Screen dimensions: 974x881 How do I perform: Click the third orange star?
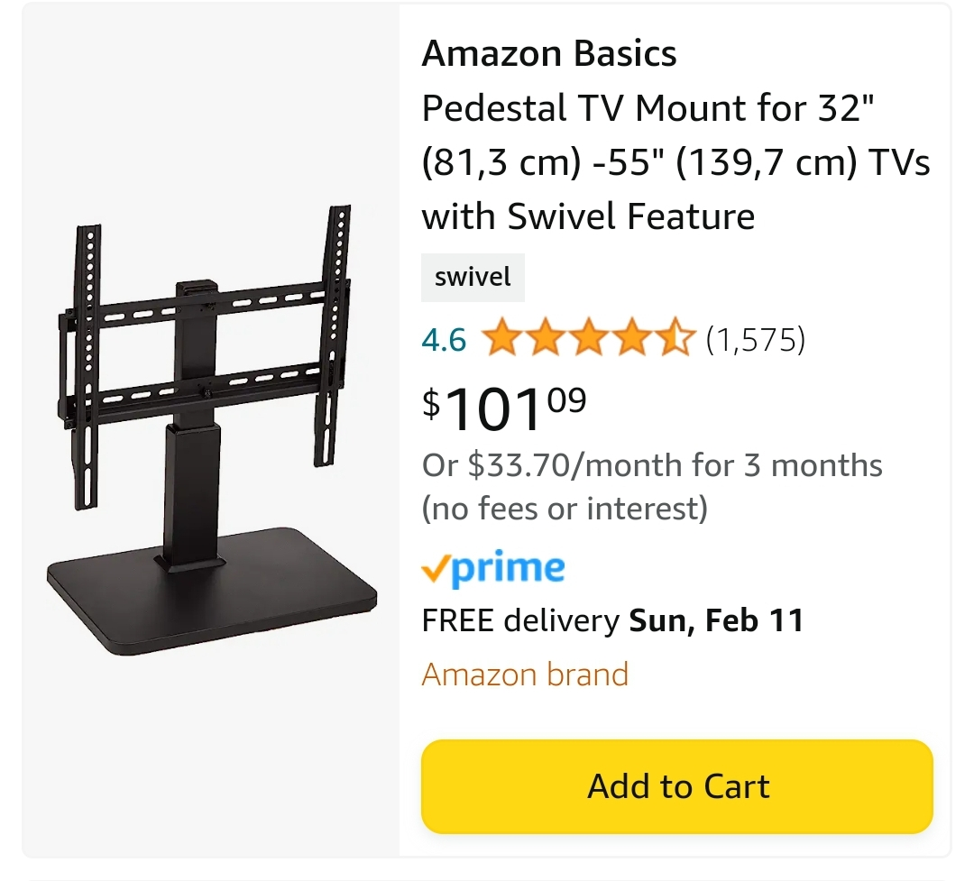pos(588,337)
